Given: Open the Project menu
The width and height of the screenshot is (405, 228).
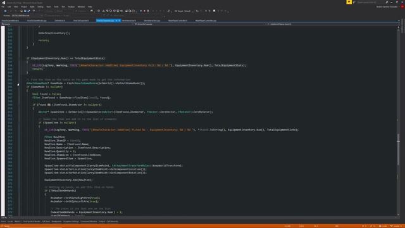Looking at the screenshot, I should [x=24, y=7].
